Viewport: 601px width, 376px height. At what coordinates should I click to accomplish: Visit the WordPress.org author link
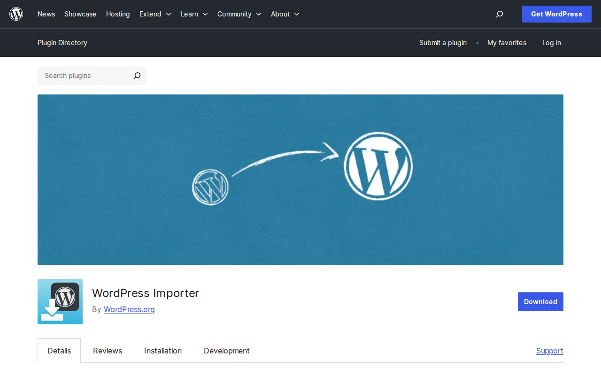click(129, 309)
